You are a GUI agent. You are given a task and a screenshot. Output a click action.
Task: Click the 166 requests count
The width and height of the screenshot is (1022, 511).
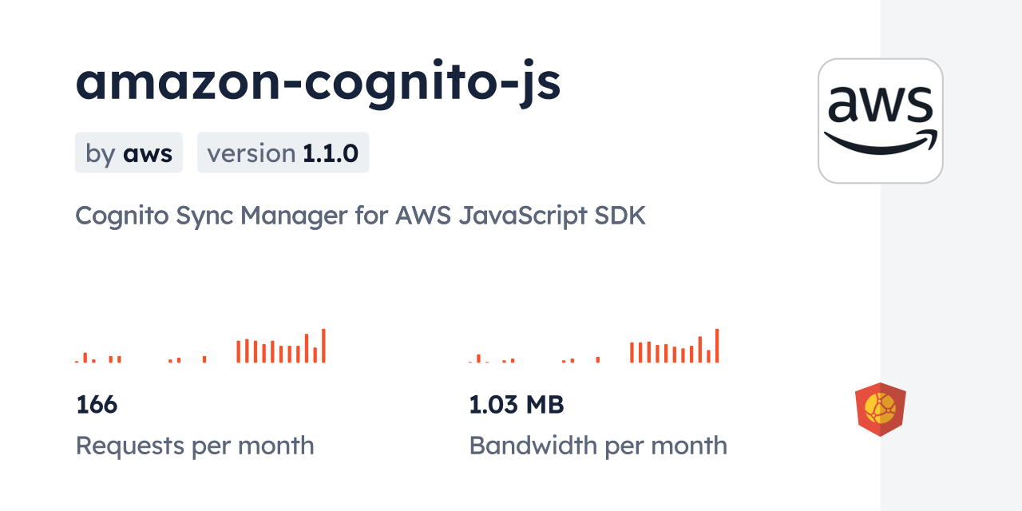tap(97, 405)
